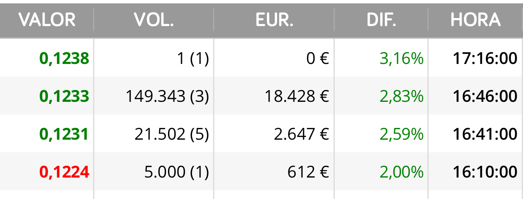Image resolution: width=523 pixels, height=199 pixels.
Task: Click the 2,00% difference value
Action: coord(401,172)
